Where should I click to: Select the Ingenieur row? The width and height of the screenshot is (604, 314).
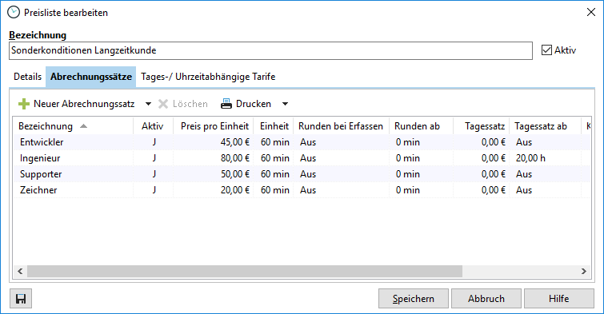(x=302, y=158)
